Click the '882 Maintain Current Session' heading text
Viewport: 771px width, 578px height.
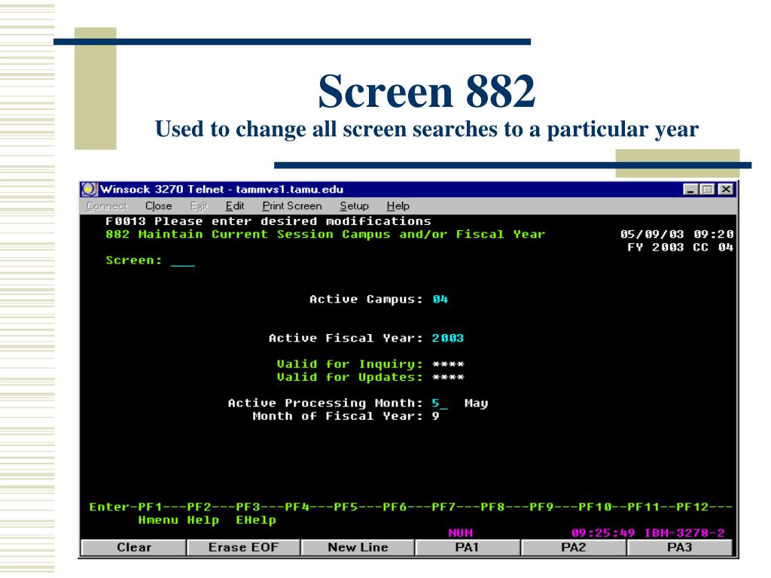tap(219, 235)
